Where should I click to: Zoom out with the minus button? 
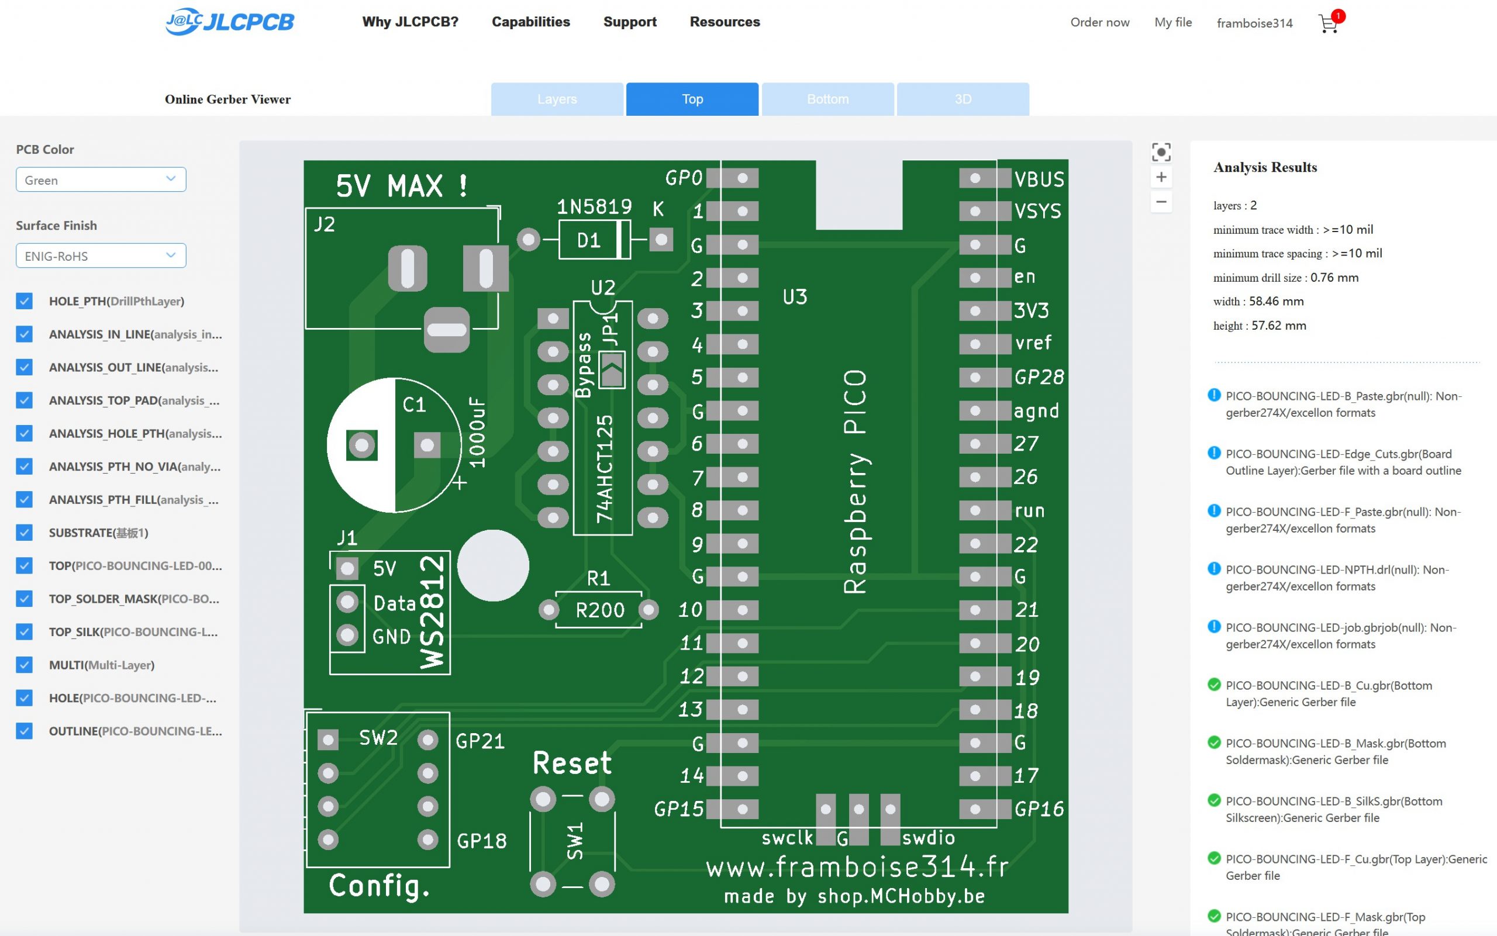(x=1161, y=202)
